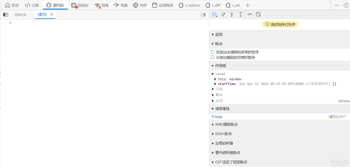Step into next function call
This screenshot has height=167, width=350.
point(232,15)
